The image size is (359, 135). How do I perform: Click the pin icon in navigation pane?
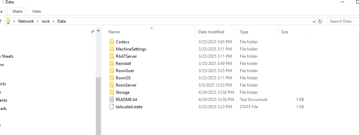(x=92, y=32)
